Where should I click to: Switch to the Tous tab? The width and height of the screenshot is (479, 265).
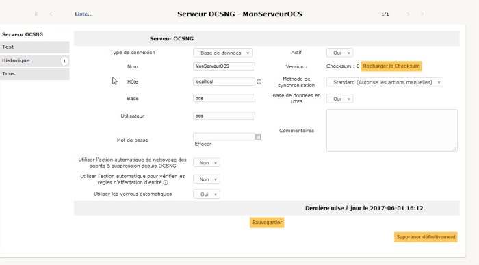pos(35,74)
